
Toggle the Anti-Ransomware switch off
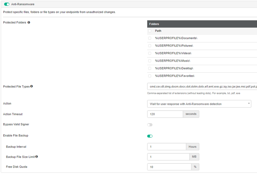coord(7,4)
